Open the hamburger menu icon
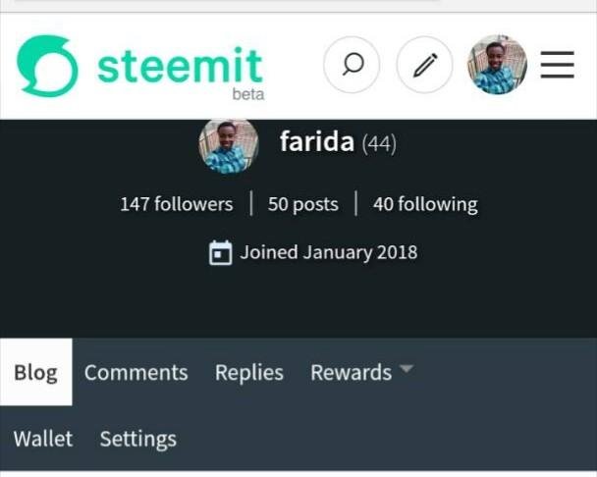Screen dimensions: 597x477 click(x=557, y=66)
